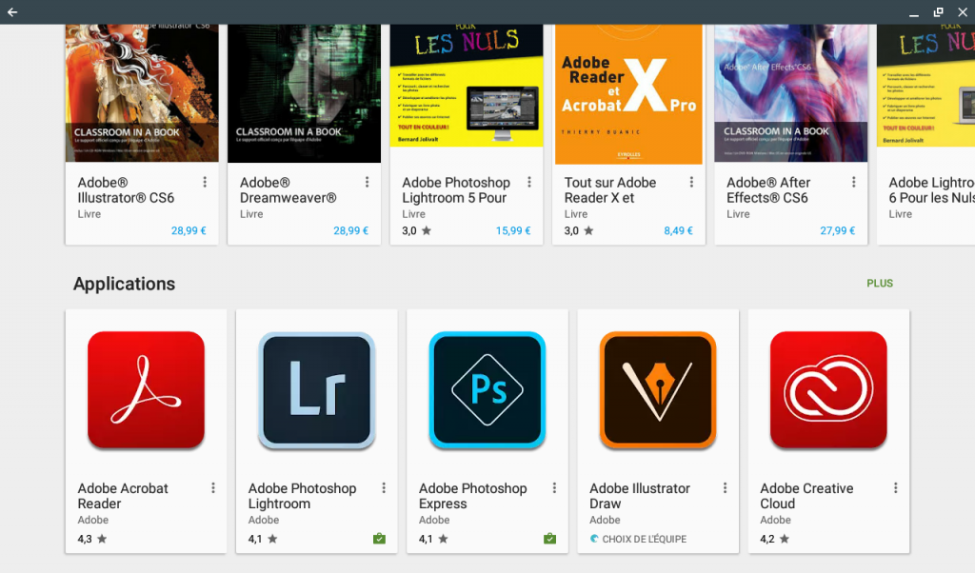Open options menu for Adobe Creative Cloud app
975x573 pixels.
point(896,488)
